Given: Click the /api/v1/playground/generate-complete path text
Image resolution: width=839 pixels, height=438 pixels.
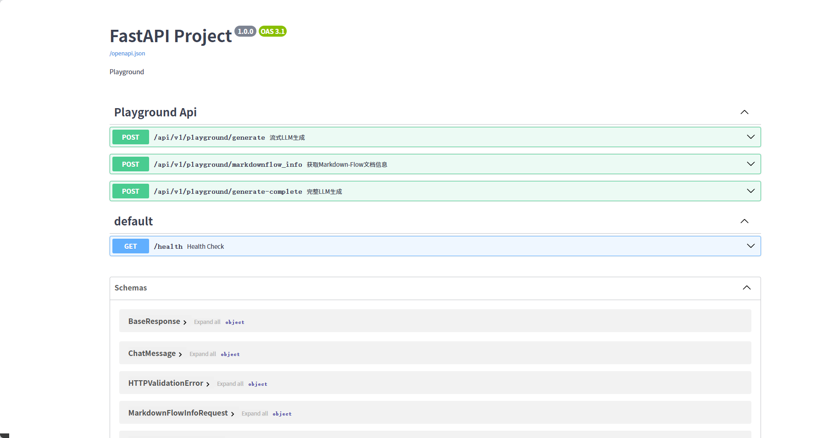Looking at the screenshot, I should (228, 192).
